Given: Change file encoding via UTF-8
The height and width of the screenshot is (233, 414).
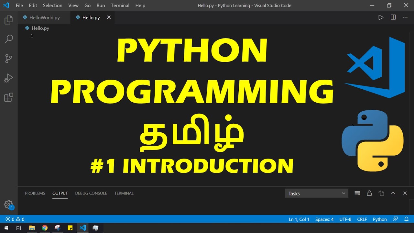Looking at the screenshot, I should pyautogui.click(x=345, y=219).
